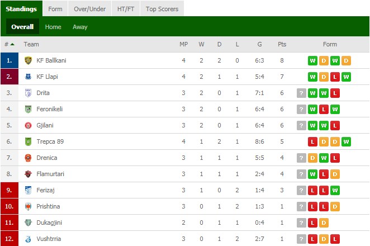Click the Trepca 89 green shield logo
The image size is (370, 246).
click(x=28, y=141)
